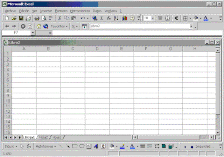This screenshot has height=157, width=224.
Task: Expand the Borders dropdown arrow
Action: [x=190, y=18]
